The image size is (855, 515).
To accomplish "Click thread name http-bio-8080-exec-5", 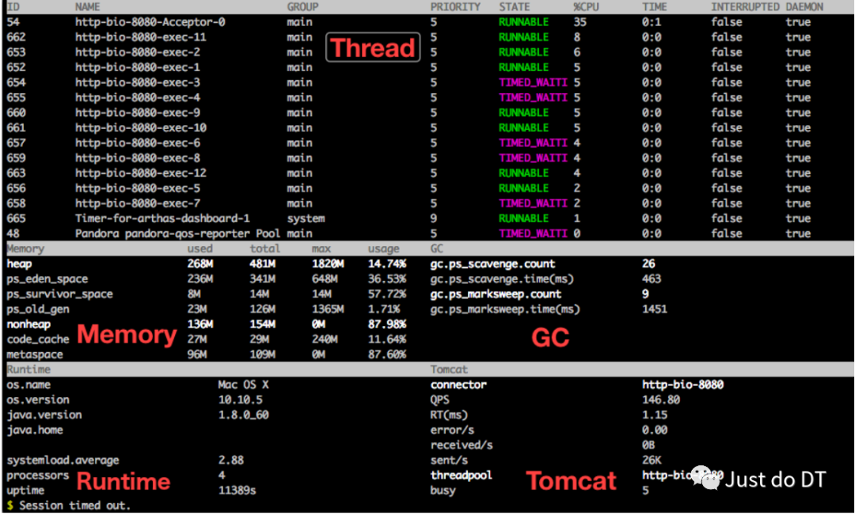I will pyautogui.click(x=138, y=188).
